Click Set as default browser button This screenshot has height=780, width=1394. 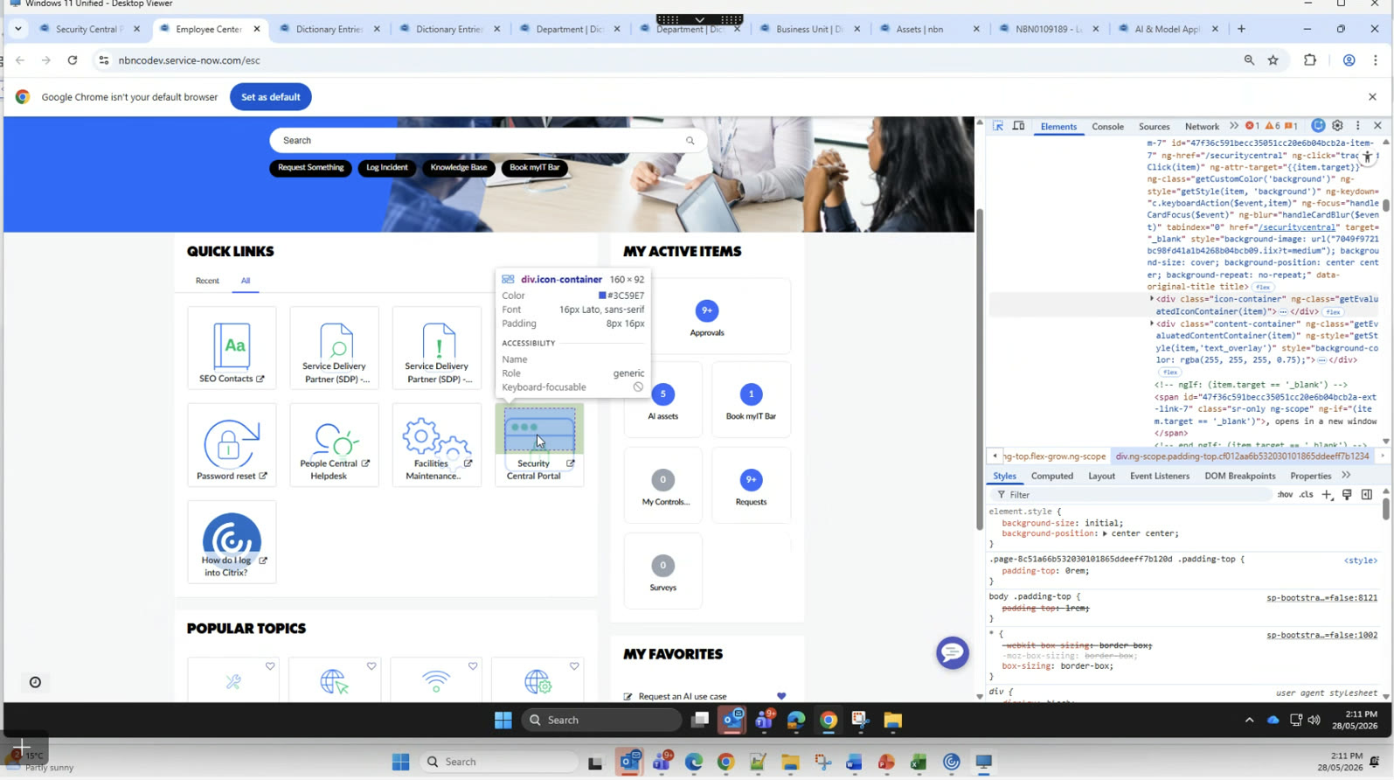(x=270, y=97)
